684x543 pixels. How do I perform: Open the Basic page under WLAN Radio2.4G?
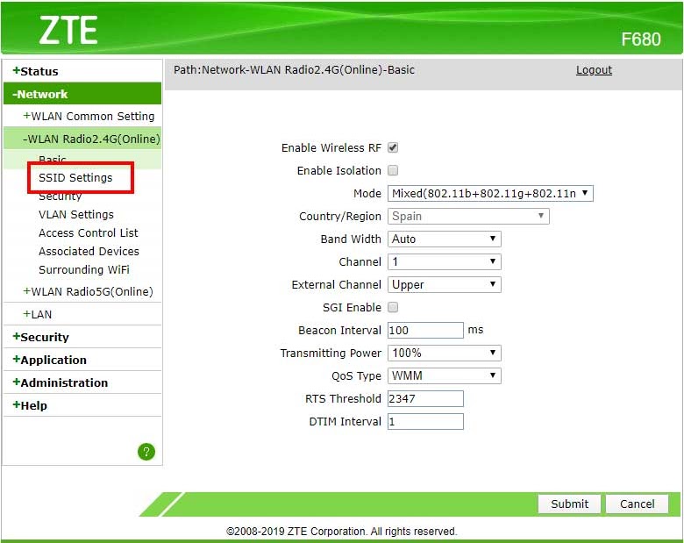(53, 159)
